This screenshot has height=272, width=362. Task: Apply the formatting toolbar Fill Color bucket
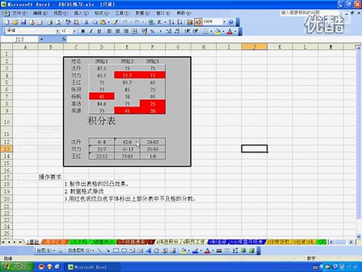218,31
